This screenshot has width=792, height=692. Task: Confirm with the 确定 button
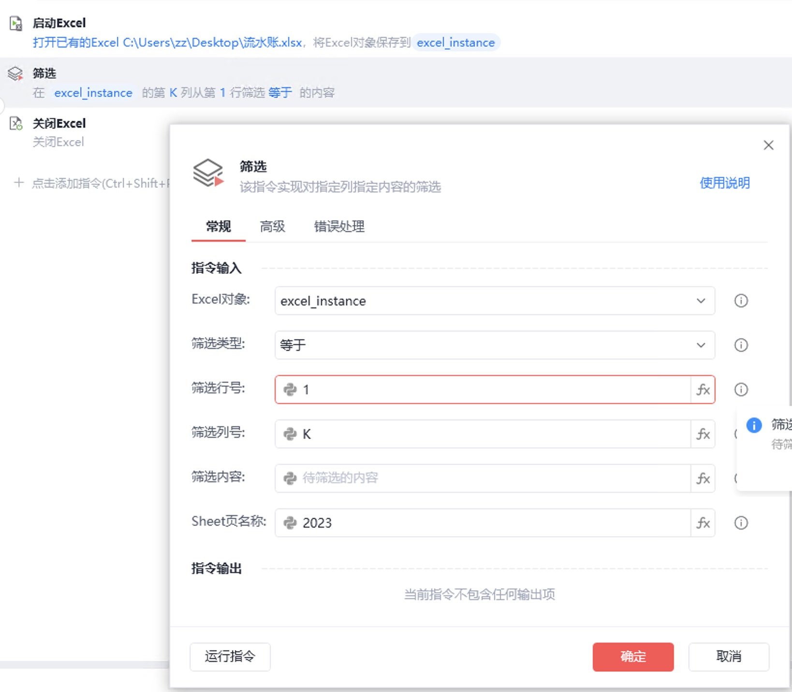[633, 657]
